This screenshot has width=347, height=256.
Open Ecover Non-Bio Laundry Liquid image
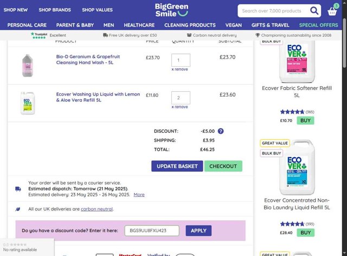pos(297,167)
